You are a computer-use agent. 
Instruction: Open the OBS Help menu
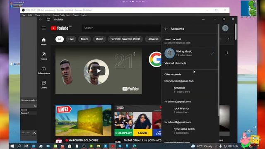click(x=84, y=15)
